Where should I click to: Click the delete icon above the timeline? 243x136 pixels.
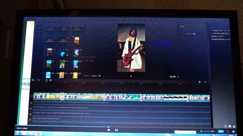pyautogui.click(x=51, y=80)
